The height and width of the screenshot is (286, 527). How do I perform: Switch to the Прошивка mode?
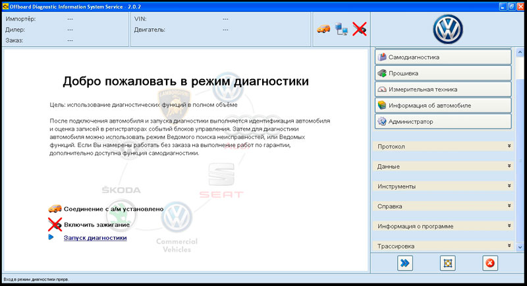pyautogui.click(x=443, y=73)
